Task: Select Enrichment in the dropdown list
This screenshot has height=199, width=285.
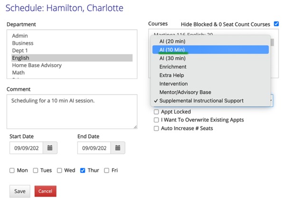Action: point(173,67)
